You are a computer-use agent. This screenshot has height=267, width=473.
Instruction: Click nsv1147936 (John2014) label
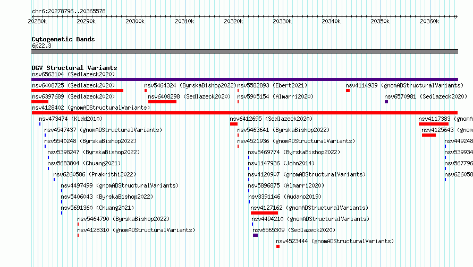tap(282, 163)
